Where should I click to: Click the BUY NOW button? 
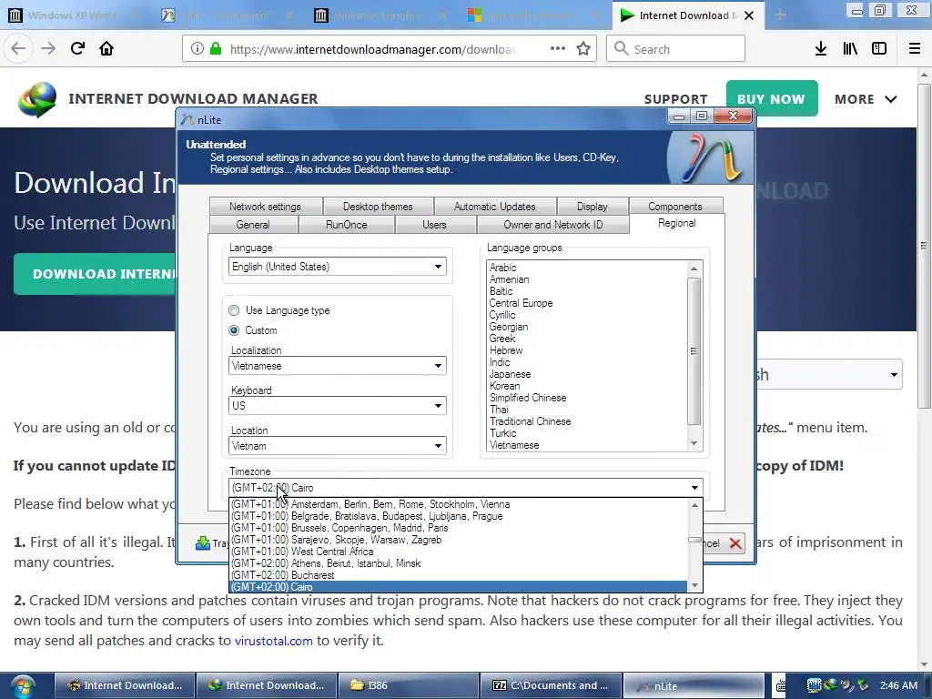(772, 98)
